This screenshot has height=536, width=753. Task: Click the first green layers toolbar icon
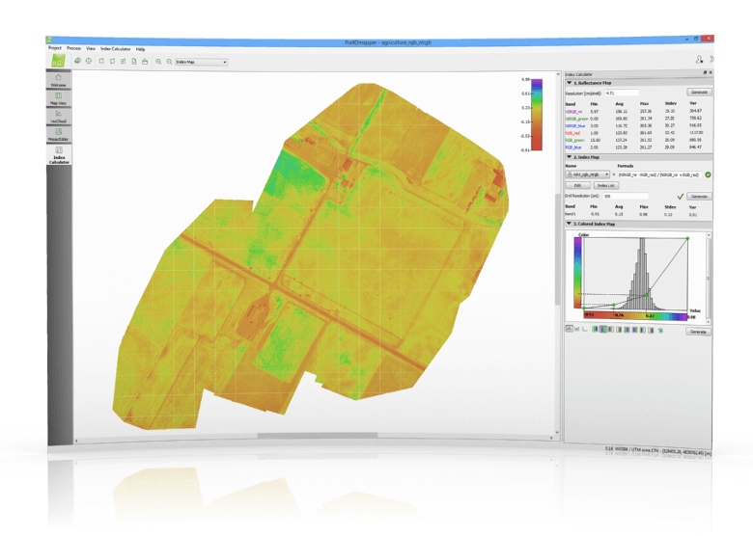click(x=77, y=61)
